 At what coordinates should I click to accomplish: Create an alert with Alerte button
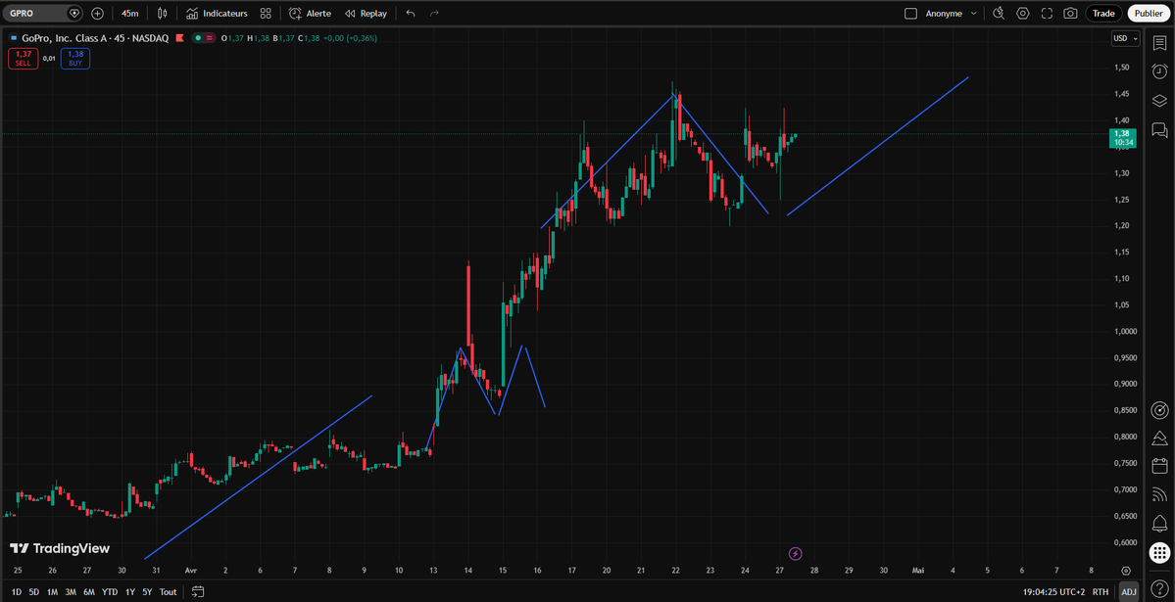point(311,14)
